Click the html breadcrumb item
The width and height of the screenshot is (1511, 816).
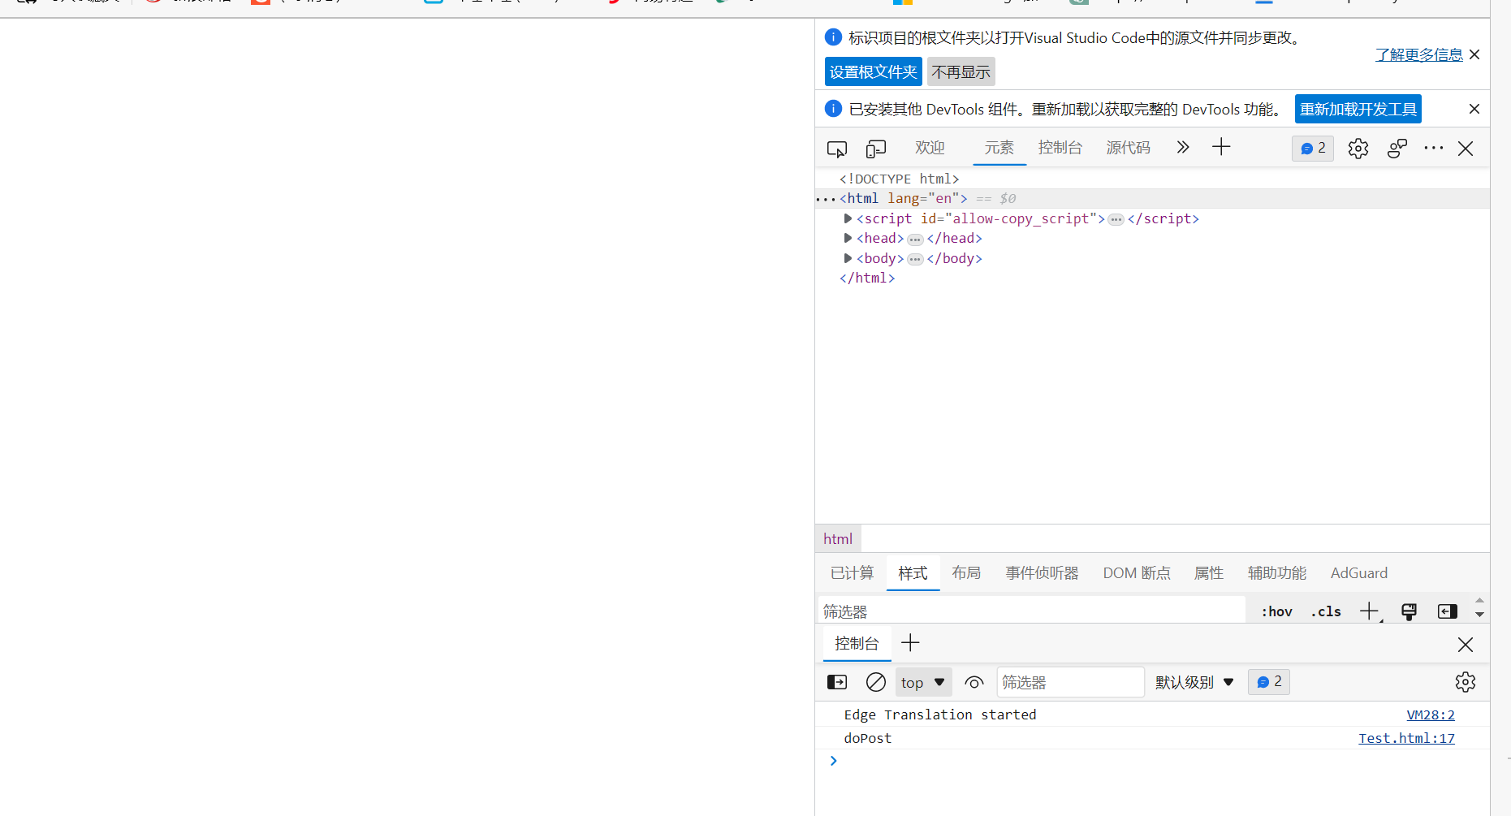click(x=838, y=539)
